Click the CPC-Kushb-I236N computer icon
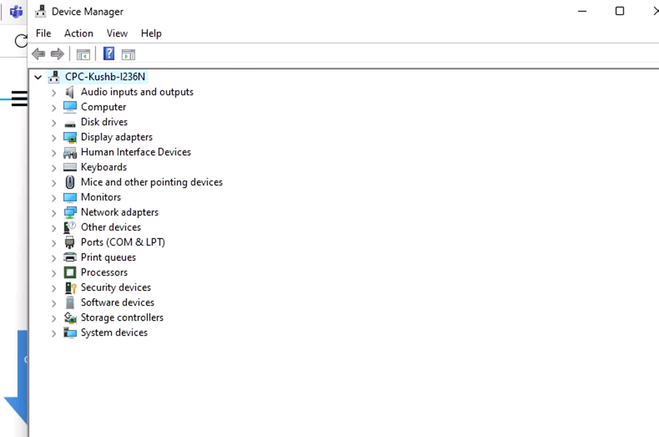Image resolution: width=659 pixels, height=437 pixels. pos(54,76)
